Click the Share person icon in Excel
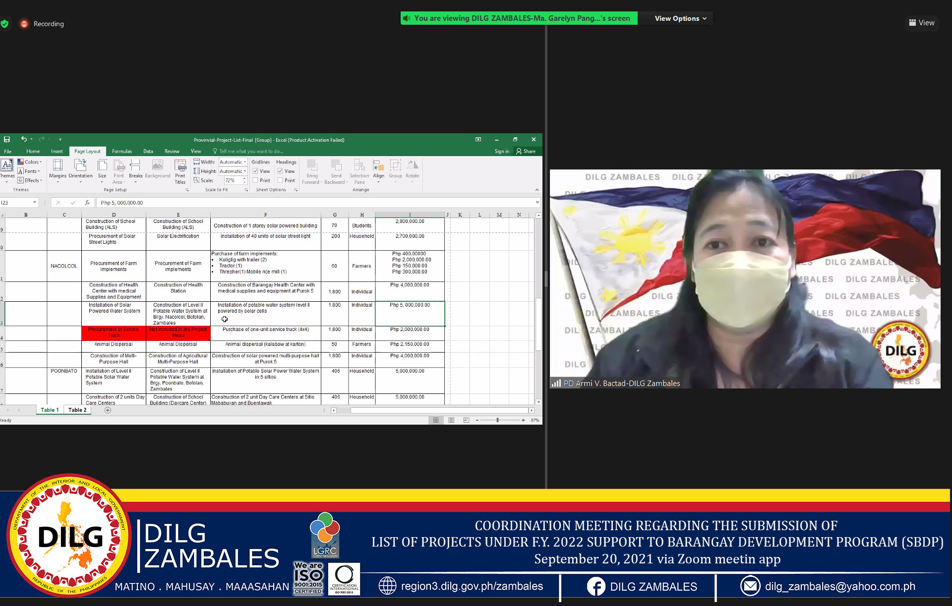 click(519, 151)
